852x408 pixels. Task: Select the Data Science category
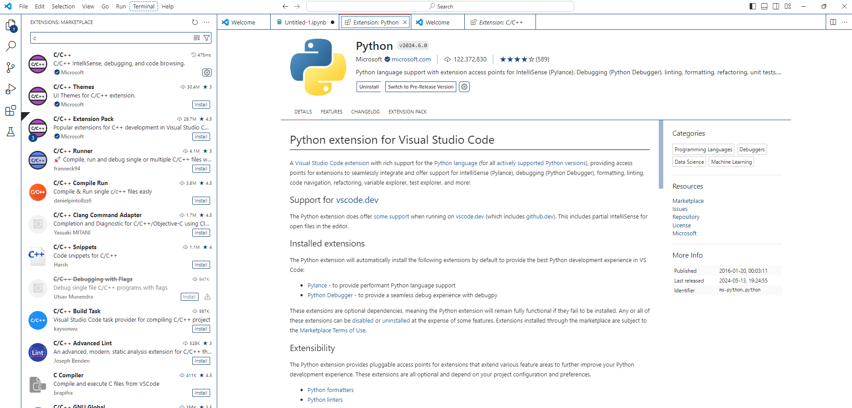pos(689,162)
